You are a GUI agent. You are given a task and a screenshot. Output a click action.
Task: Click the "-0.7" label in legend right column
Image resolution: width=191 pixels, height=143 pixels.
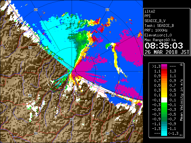[x=172, y=119]
